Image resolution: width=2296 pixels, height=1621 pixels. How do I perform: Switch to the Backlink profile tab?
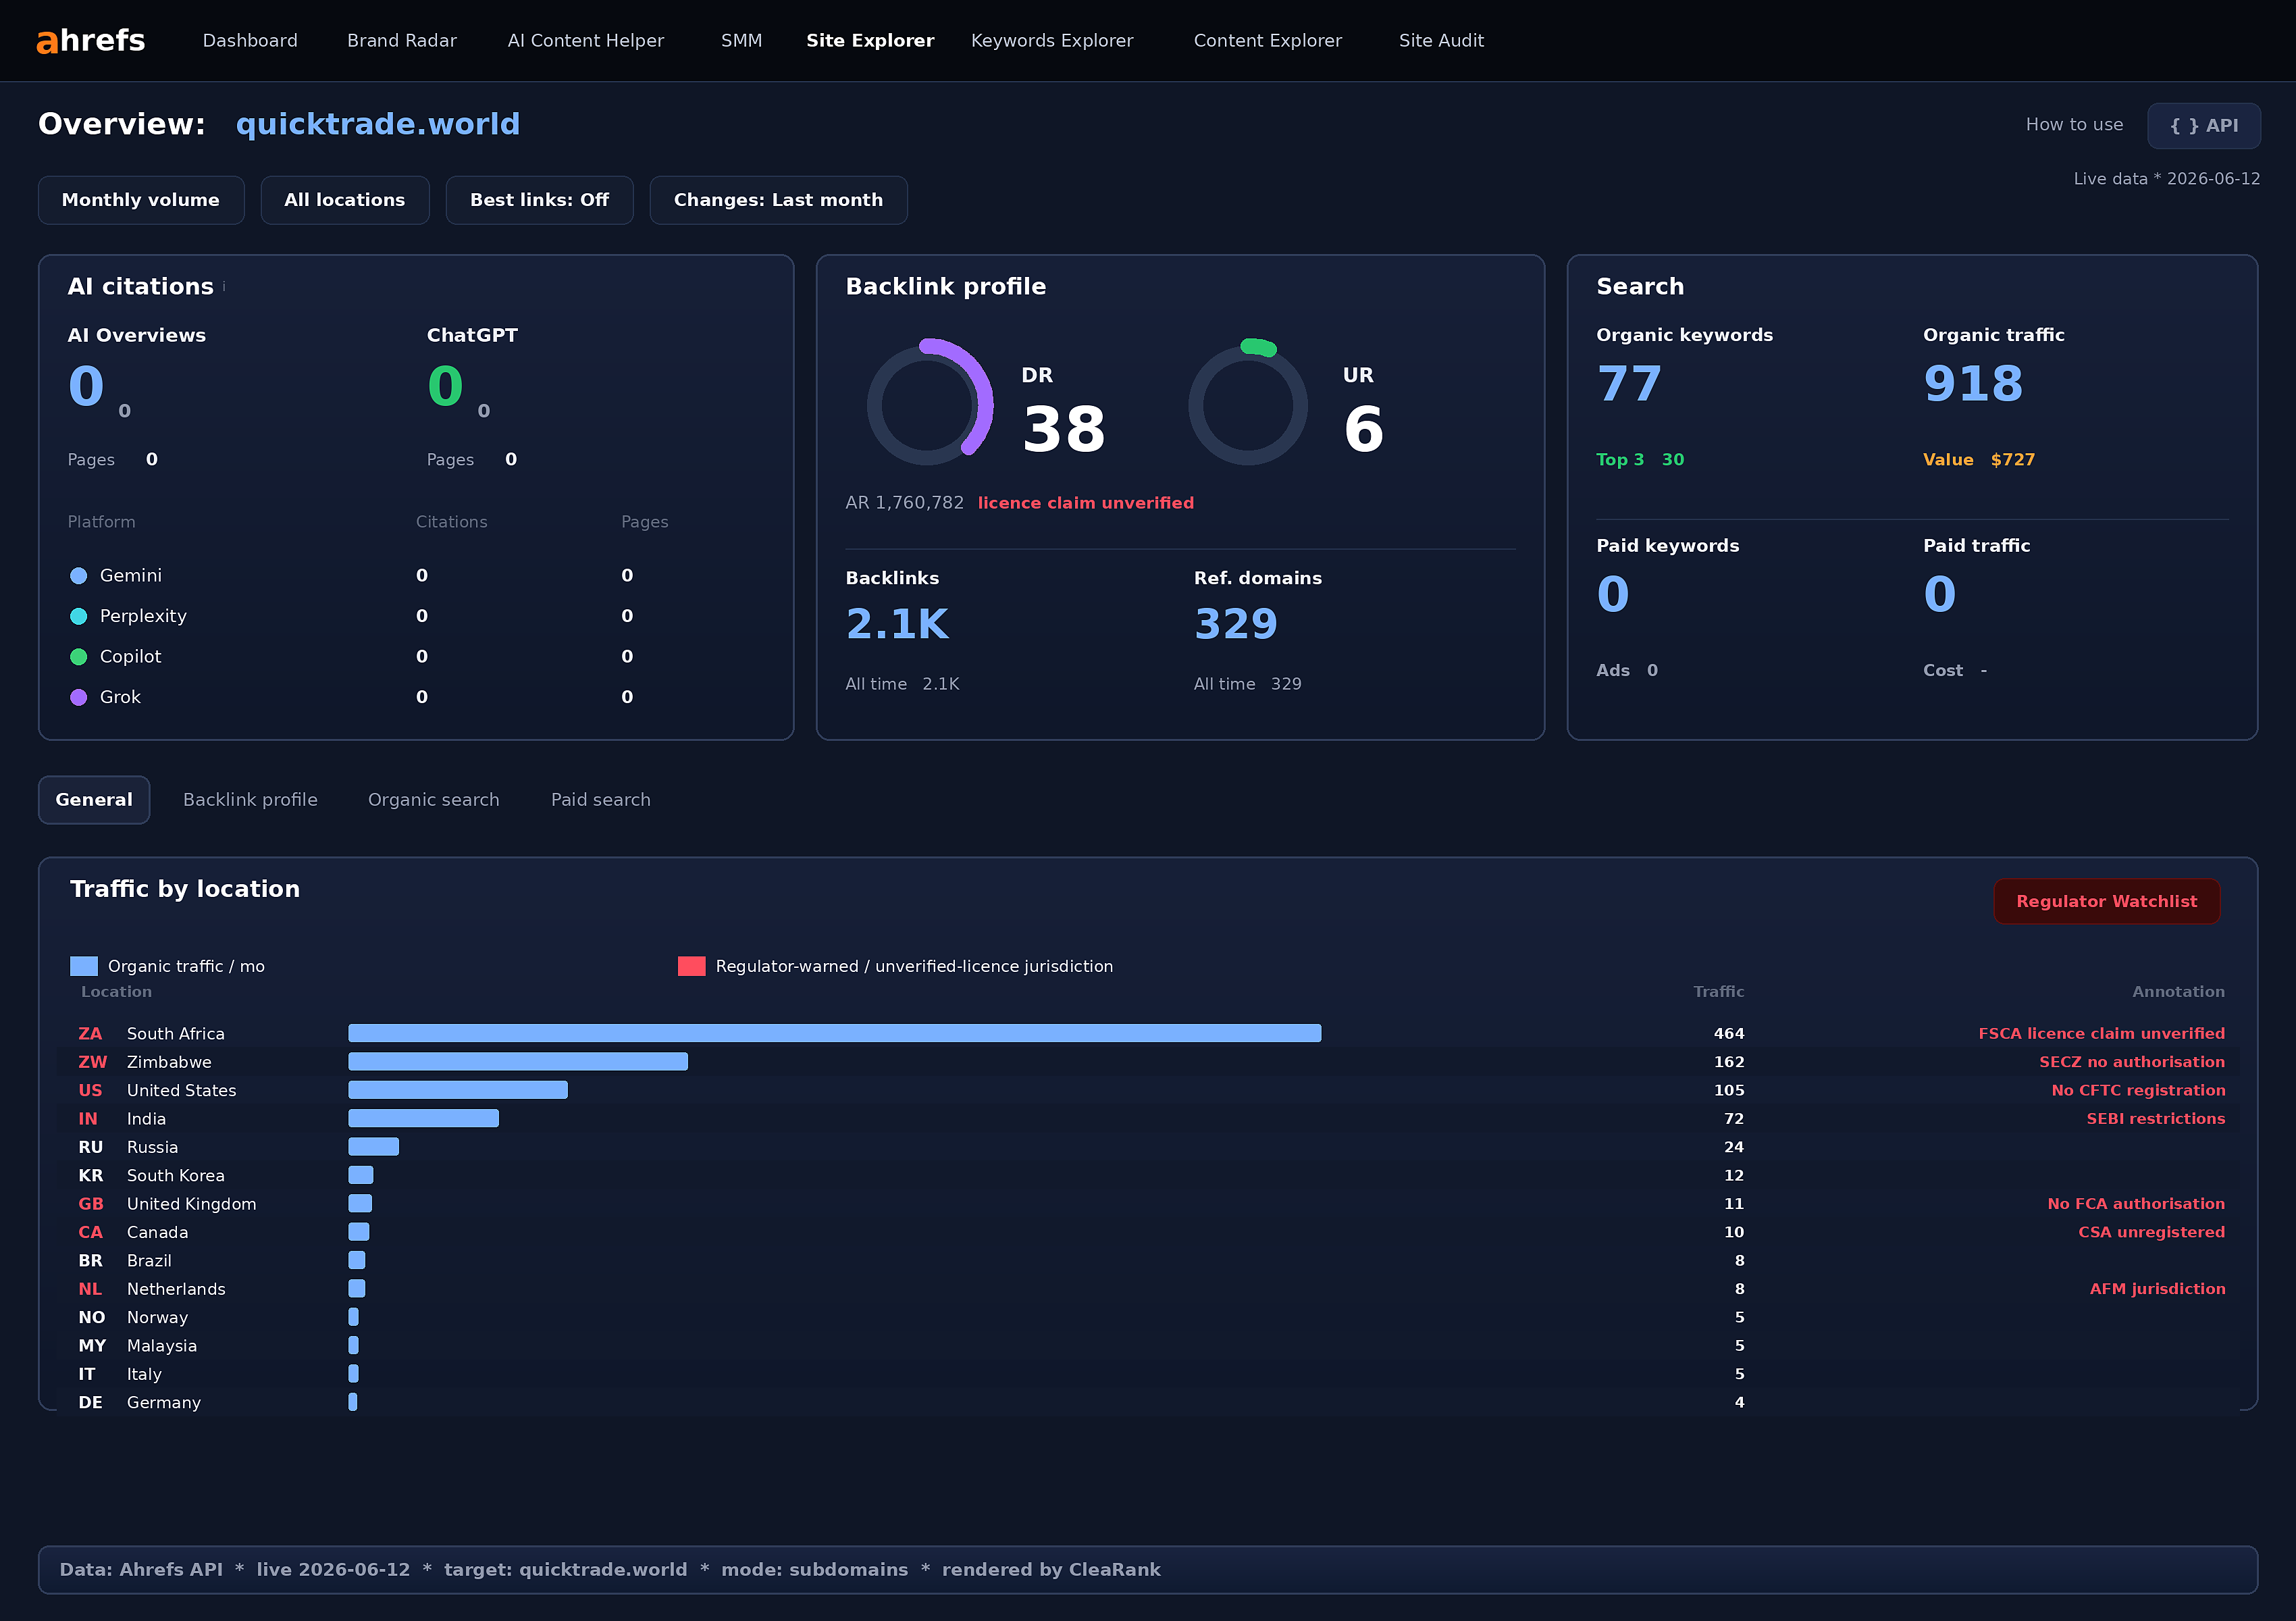tap(250, 800)
